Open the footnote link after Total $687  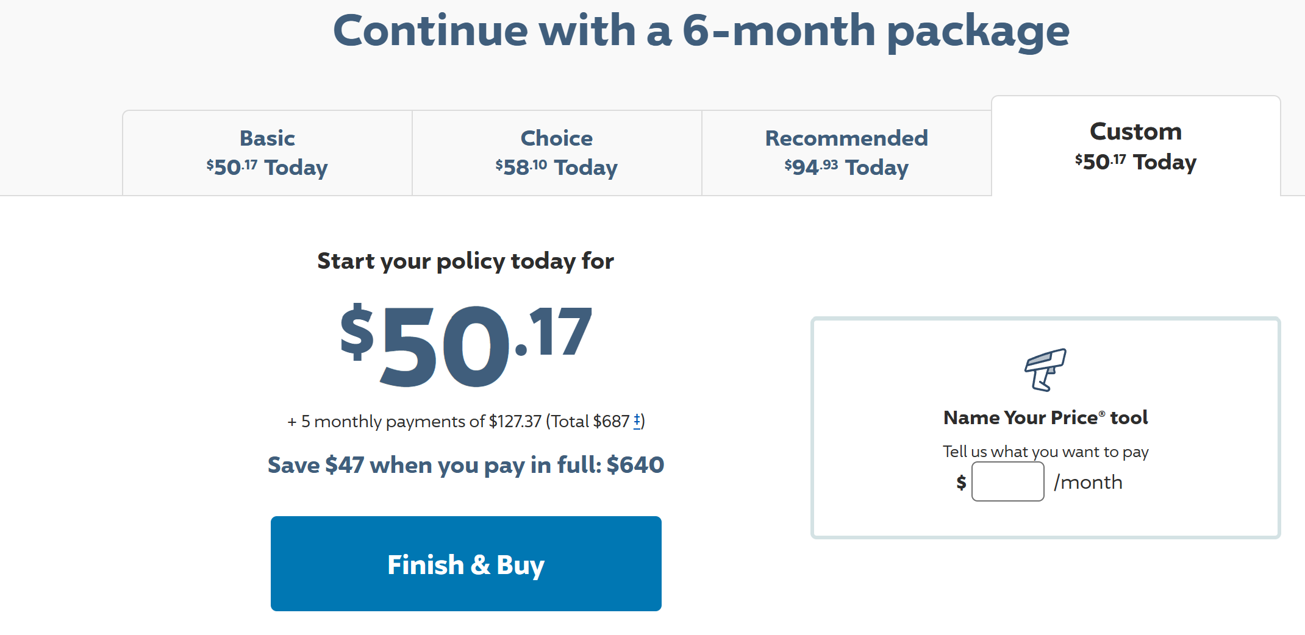[637, 420]
